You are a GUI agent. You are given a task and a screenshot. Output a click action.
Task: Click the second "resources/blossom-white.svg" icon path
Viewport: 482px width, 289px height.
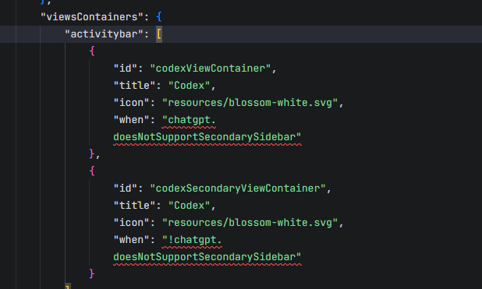[250, 222]
